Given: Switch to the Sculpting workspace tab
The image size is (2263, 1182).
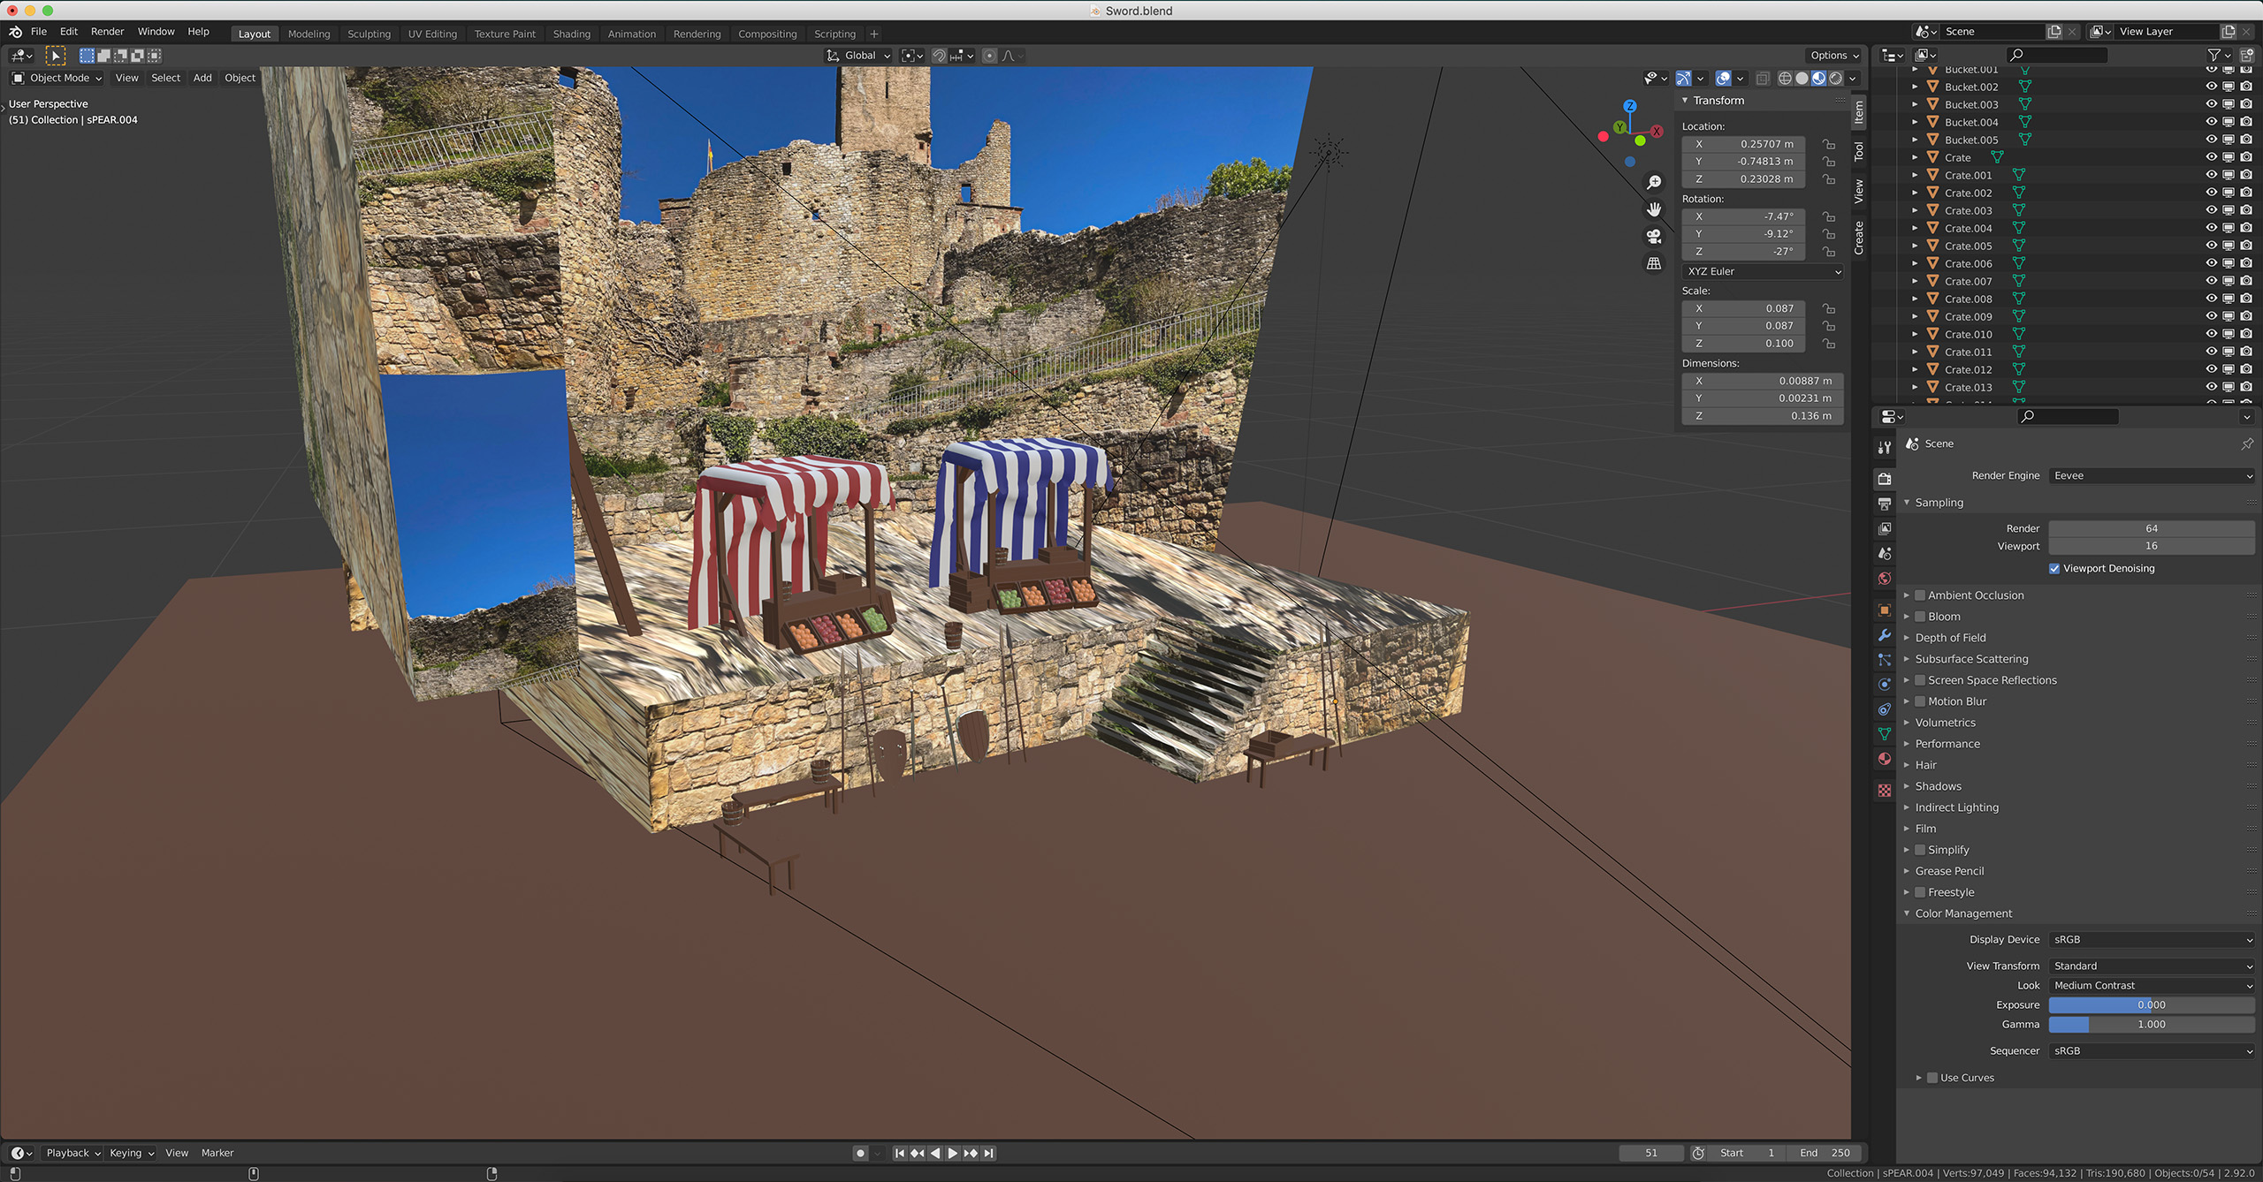Looking at the screenshot, I should pyautogui.click(x=369, y=34).
